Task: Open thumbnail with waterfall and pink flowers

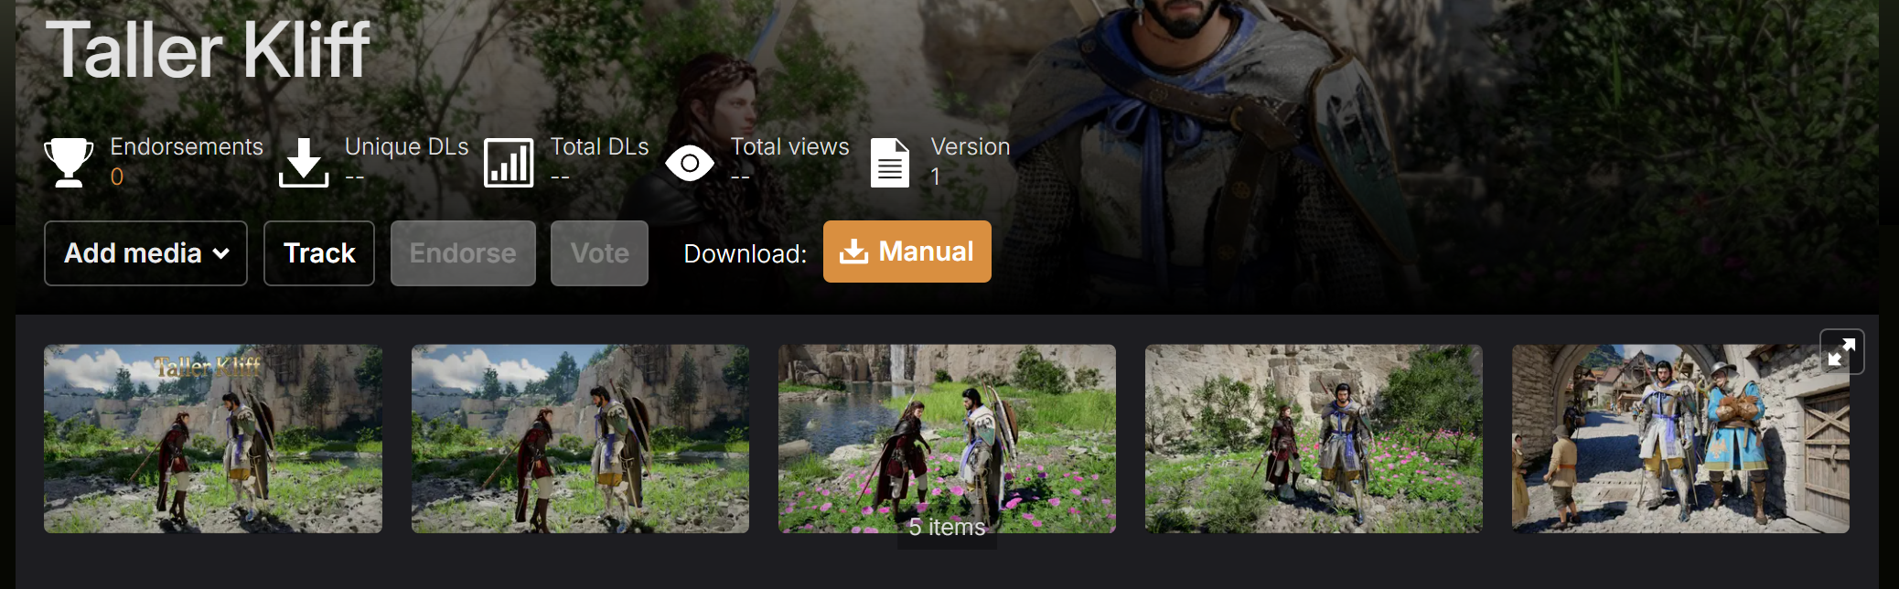Action: tap(947, 439)
